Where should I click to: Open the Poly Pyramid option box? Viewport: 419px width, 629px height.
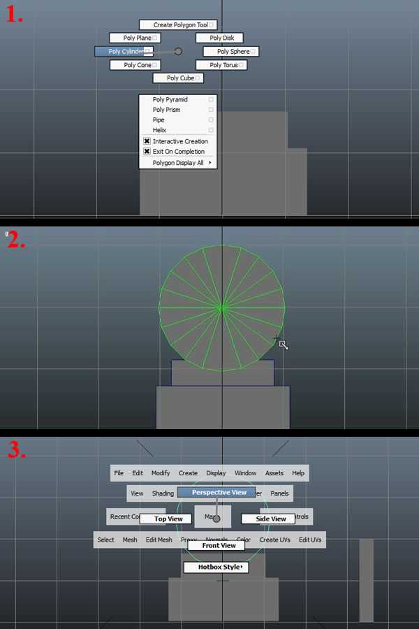point(211,100)
